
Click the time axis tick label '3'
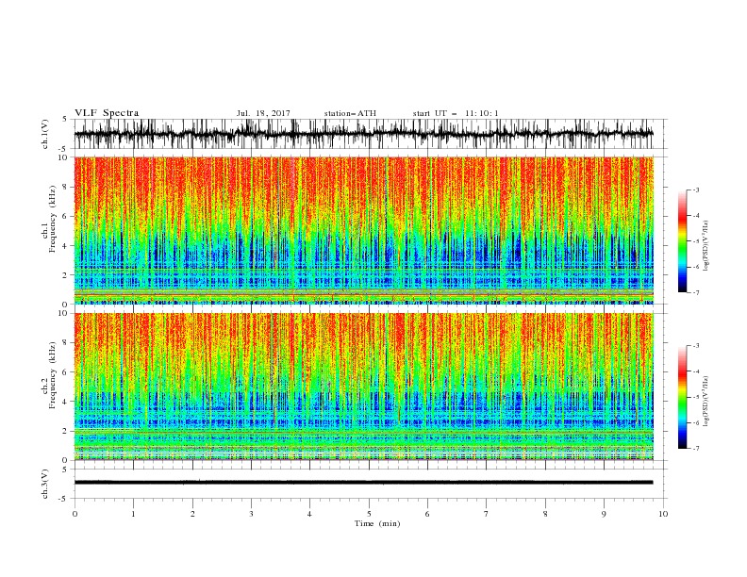point(252,514)
